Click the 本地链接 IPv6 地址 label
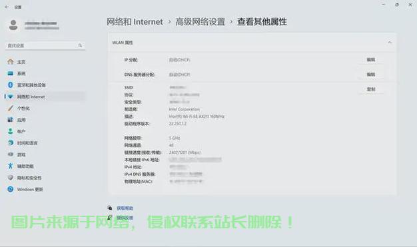Screen dimensions: 417x247 pos(142,160)
